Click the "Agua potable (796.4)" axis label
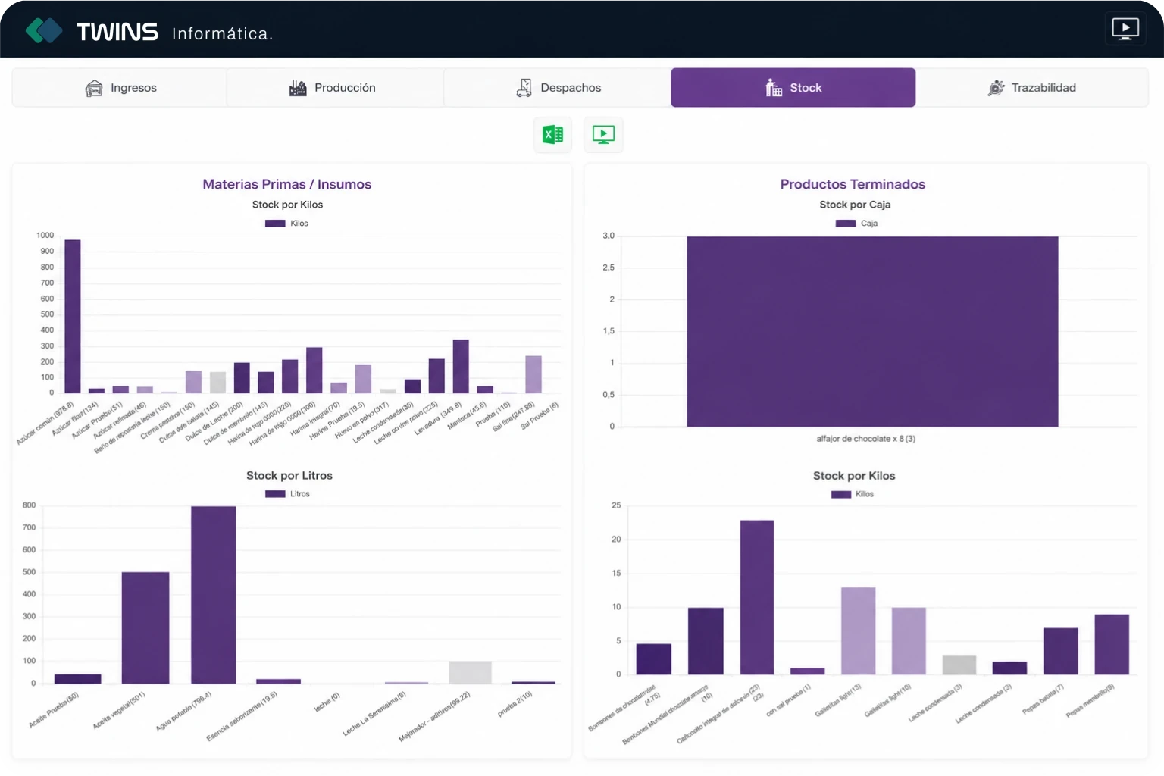The image size is (1164, 776). coord(184,711)
